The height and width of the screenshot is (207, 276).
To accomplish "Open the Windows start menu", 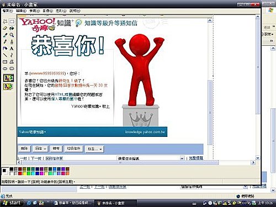I will coord(12,203).
